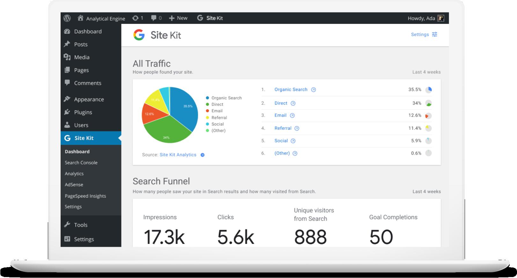Viewport: 517px width, 278px height.
Task: Click the Site Kit header logo
Action: pos(157,35)
